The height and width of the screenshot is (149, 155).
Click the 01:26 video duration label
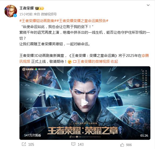coord(144,136)
